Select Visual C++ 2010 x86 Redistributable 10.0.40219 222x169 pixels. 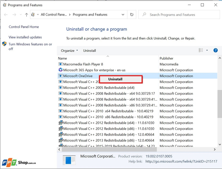tap(137, 117)
